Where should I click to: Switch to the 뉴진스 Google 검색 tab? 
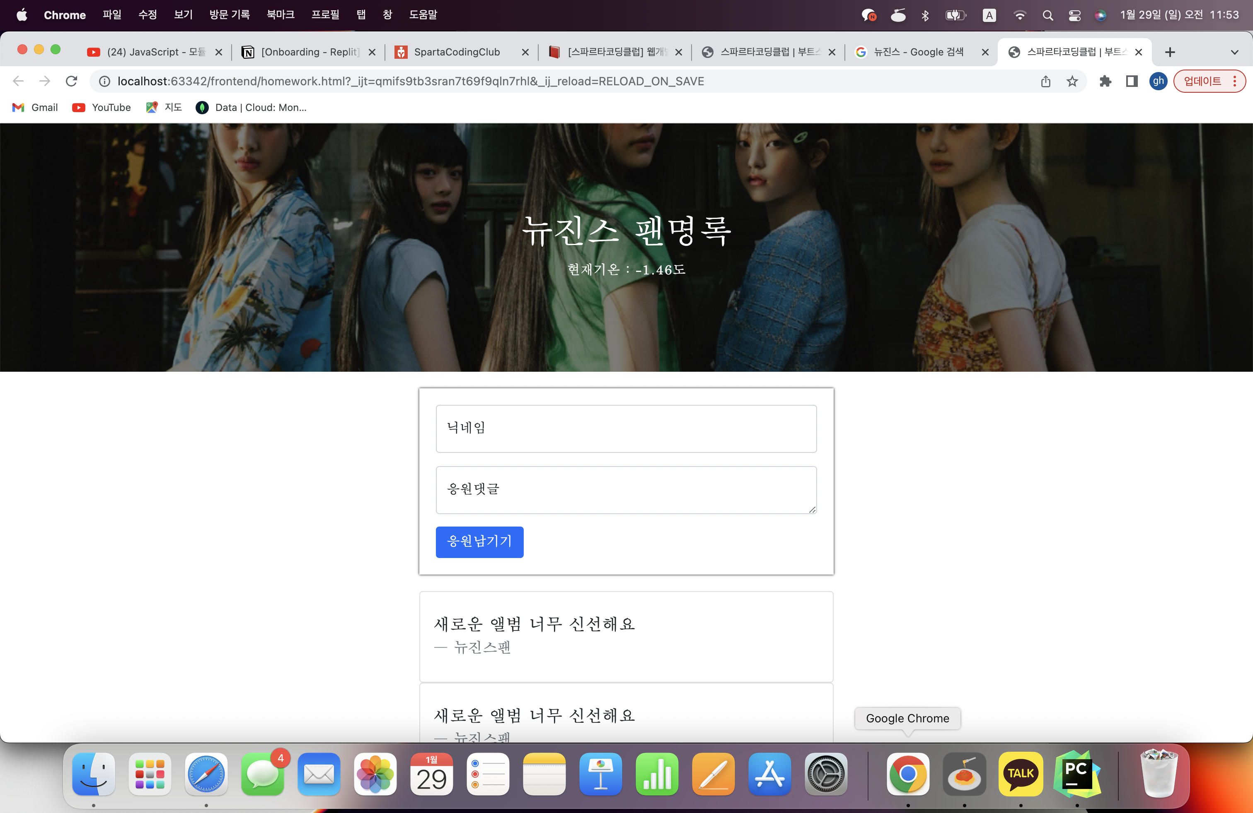pos(922,52)
